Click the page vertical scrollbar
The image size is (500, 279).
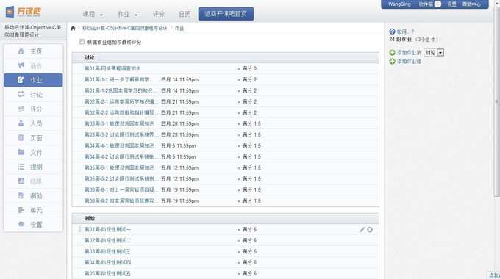[496, 101]
